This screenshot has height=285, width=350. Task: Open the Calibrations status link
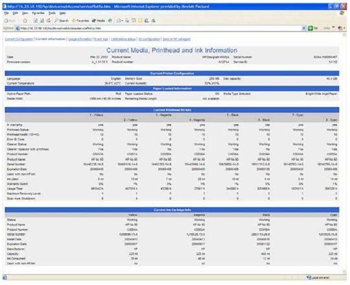(x=123, y=39)
